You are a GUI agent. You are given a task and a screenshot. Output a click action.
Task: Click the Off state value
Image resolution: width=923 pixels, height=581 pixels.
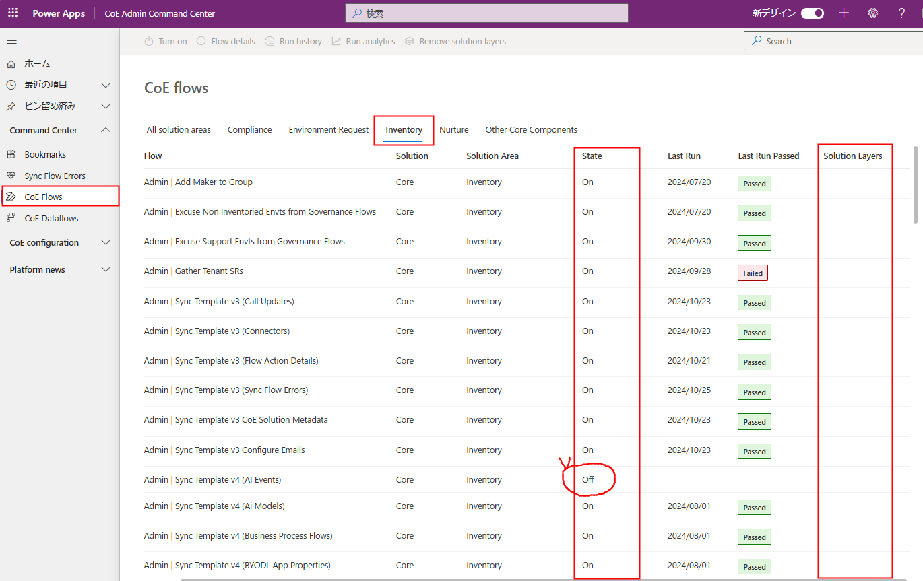click(x=588, y=479)
